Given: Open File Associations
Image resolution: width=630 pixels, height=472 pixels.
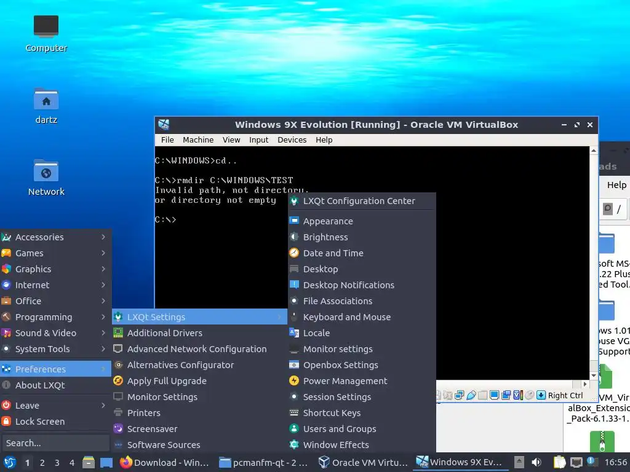Looking at the screenshot, I should click(x=362, y=301).
